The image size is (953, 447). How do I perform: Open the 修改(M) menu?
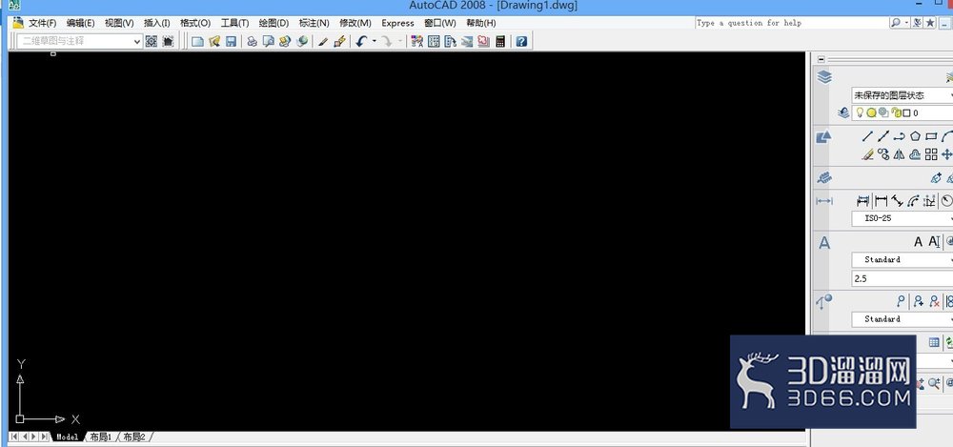(x=355, y=23)
